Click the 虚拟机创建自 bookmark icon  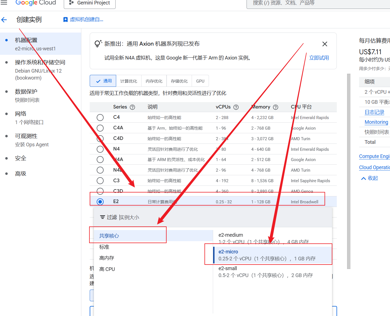65,19
